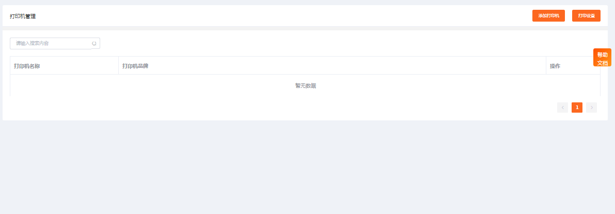Select page 1 in pagination

point(577,108)
